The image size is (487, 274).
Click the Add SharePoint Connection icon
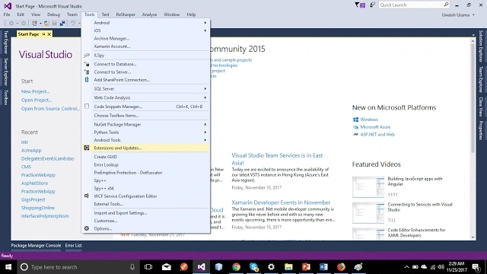click(87, 80)
